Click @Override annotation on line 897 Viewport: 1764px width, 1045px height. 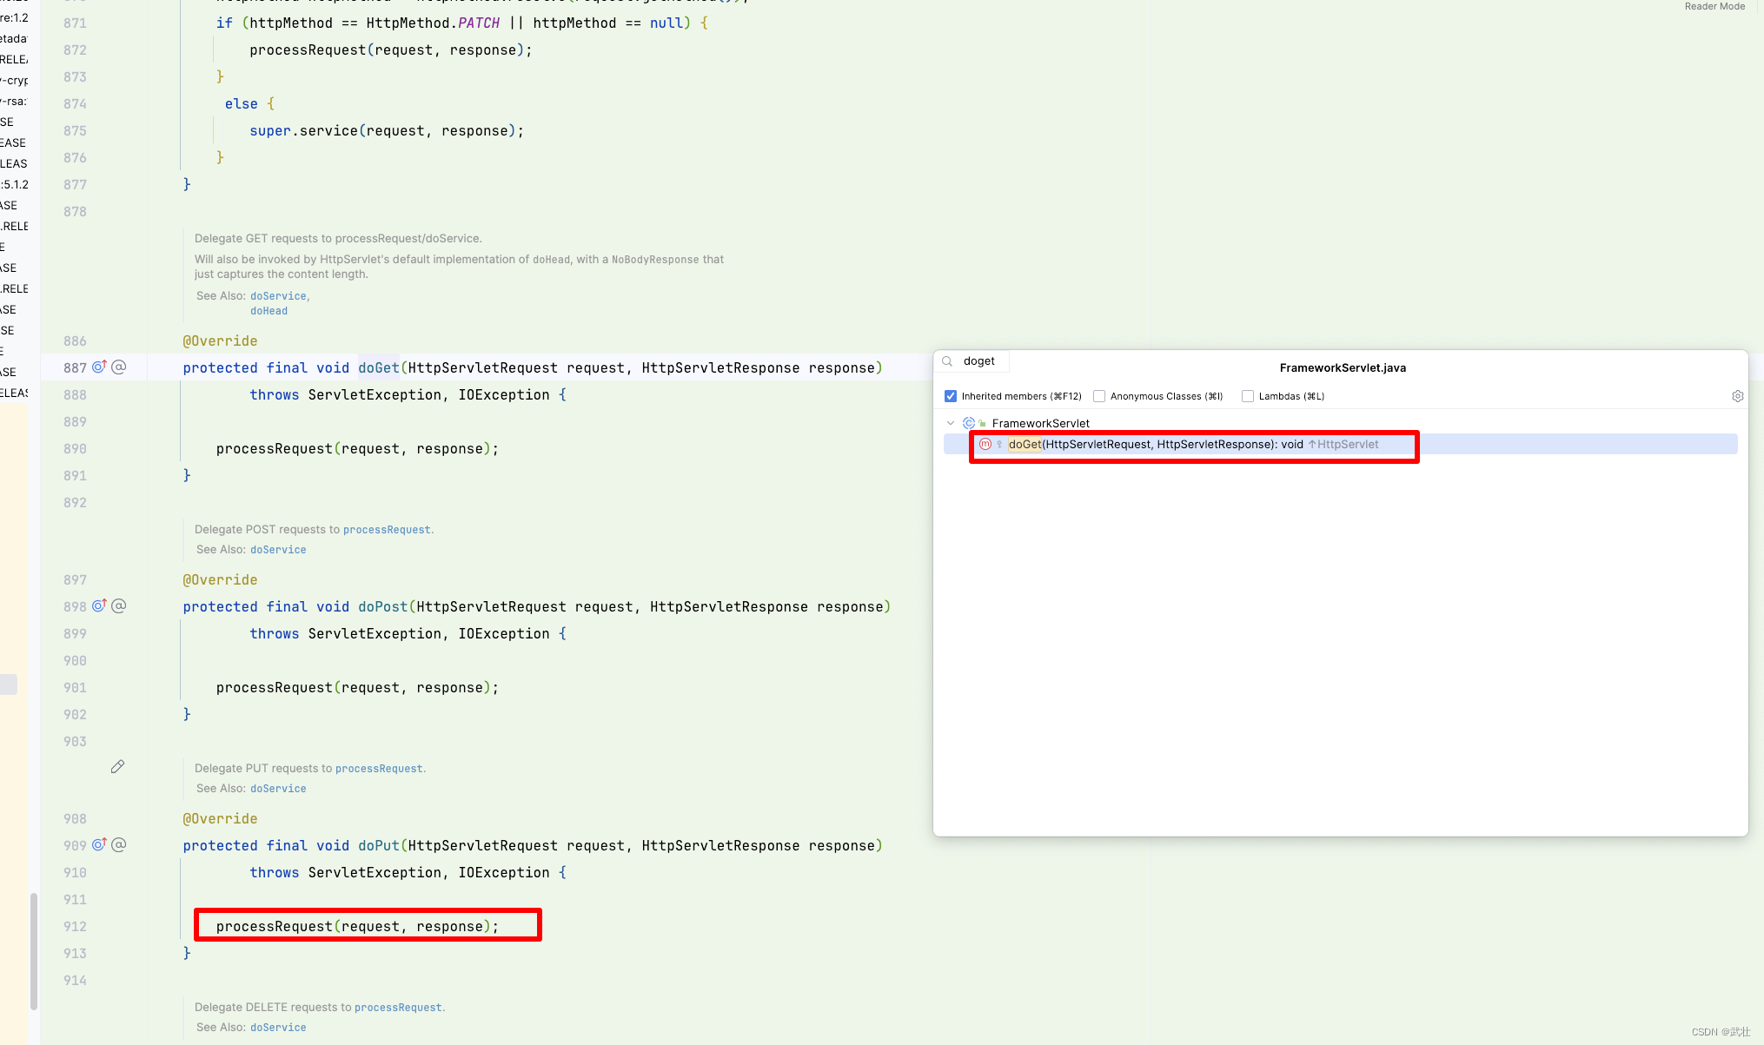(x=220, y=579)
